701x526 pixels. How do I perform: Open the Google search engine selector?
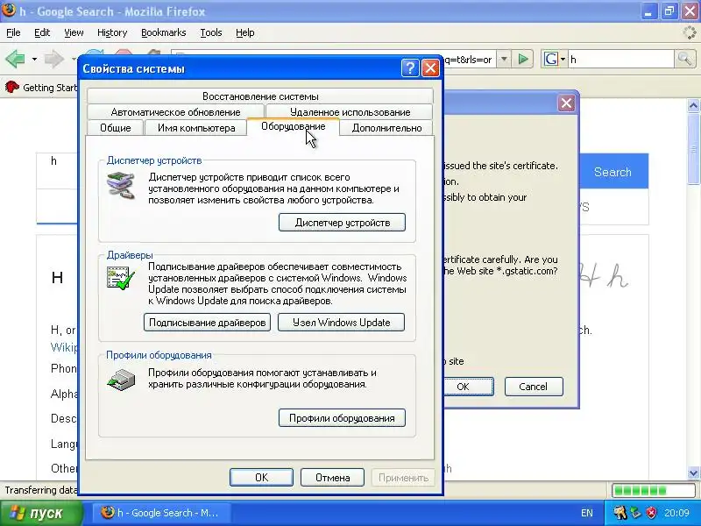pyautogui.click(x=555, y=59)
